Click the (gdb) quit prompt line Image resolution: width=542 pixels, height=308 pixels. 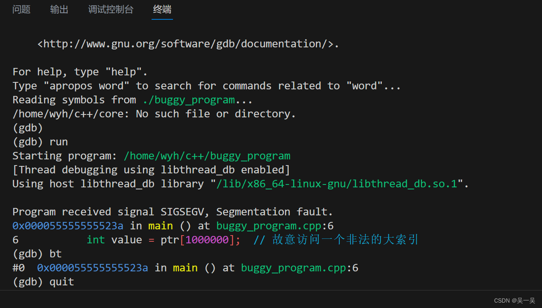click(43, 282)
